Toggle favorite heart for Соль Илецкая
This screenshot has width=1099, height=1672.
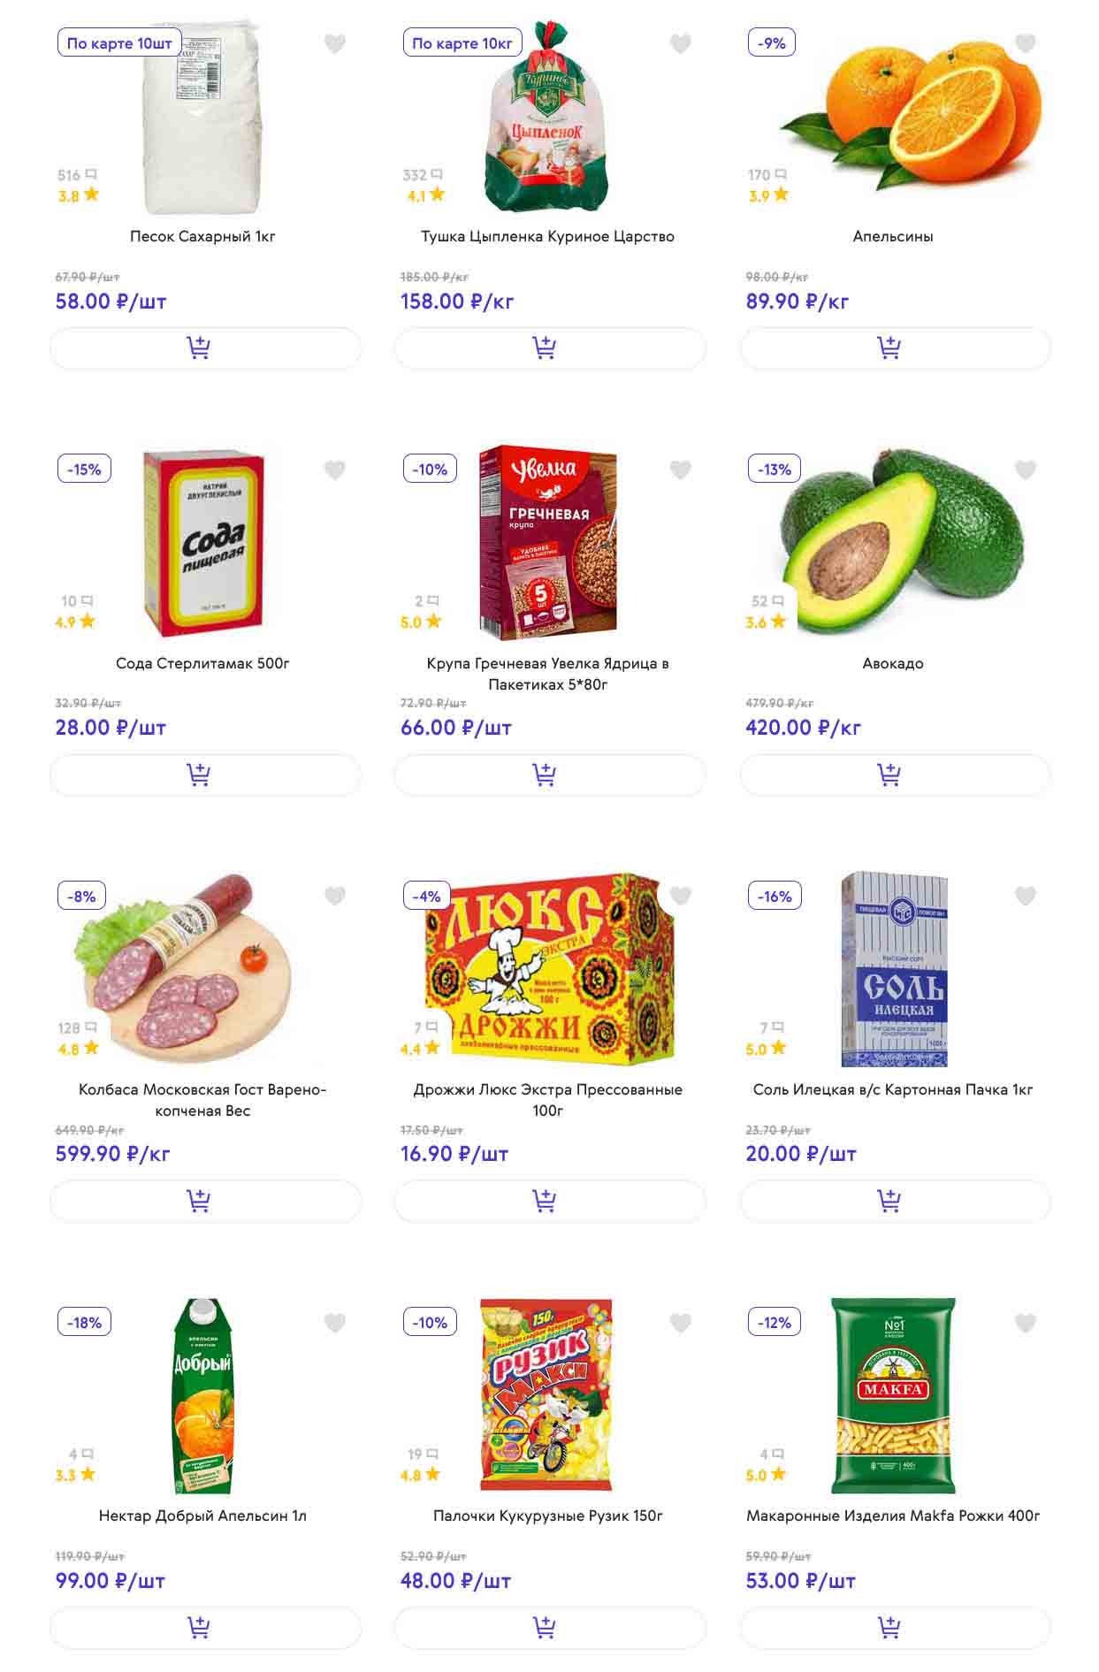tap(1025, 897)
